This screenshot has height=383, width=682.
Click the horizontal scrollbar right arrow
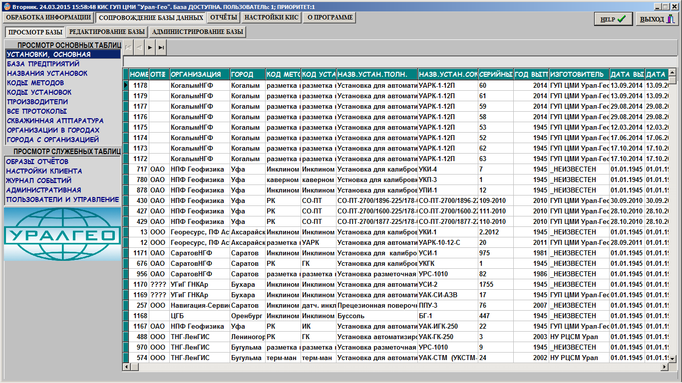[x=664, y=367]
